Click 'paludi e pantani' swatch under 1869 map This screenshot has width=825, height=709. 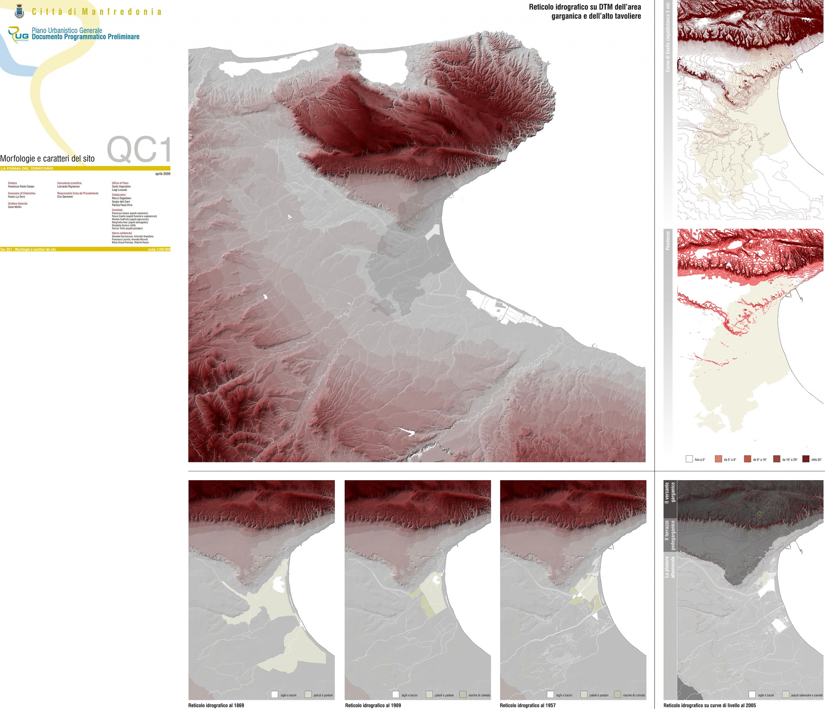tap(308, 694)
